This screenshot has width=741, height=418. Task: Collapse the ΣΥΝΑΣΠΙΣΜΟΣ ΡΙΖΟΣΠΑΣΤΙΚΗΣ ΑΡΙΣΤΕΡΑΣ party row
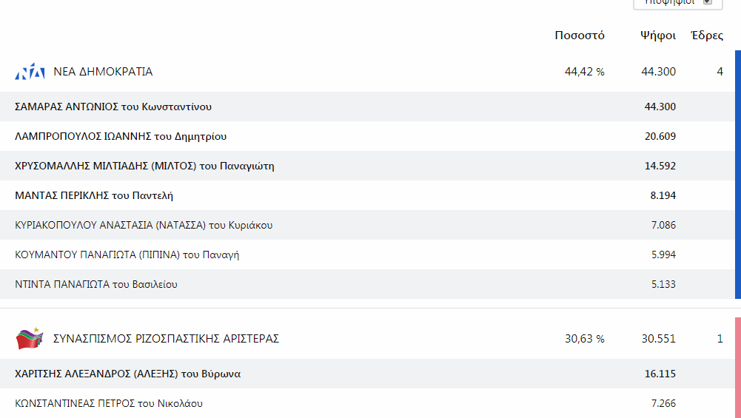367,338
